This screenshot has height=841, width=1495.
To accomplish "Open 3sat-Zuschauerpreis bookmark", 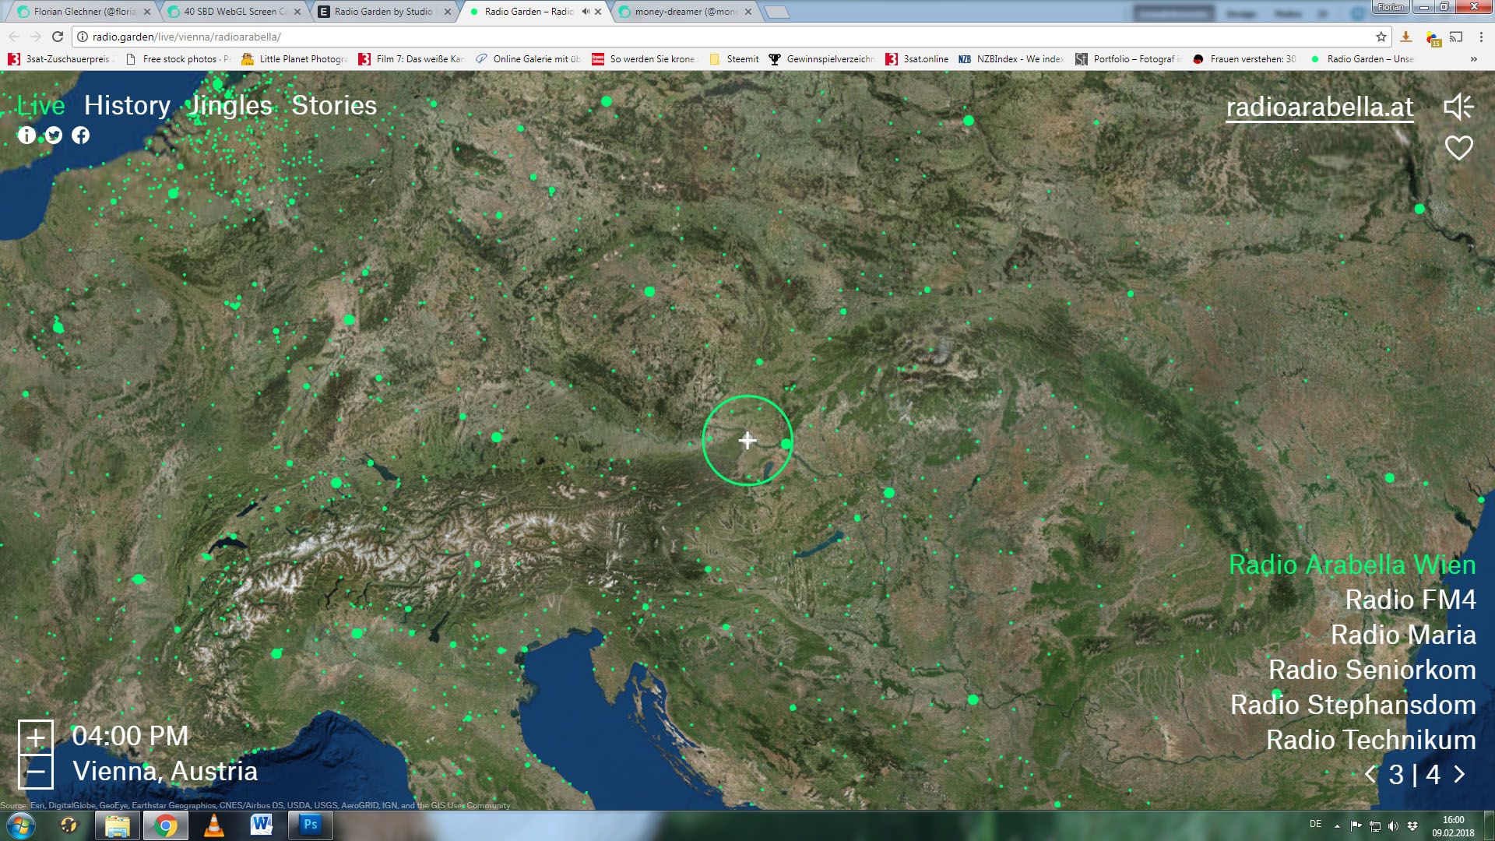I will pyautogui.click(x=61, y=59).
